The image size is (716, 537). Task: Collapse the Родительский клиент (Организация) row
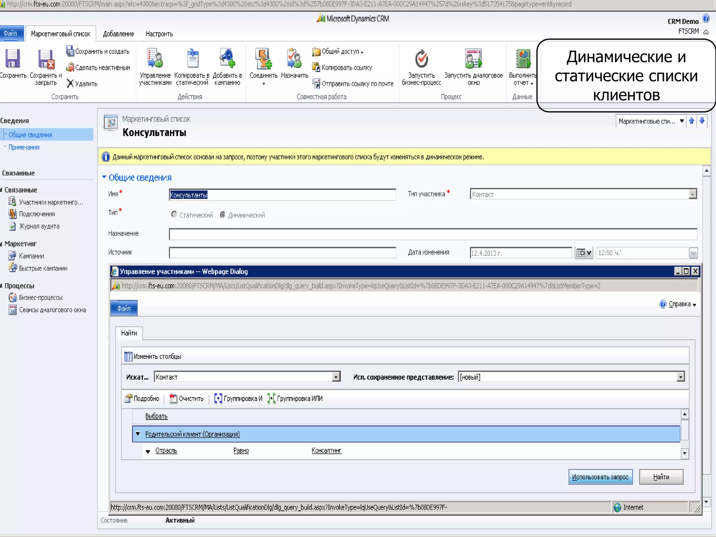click(x=138, y=434)
